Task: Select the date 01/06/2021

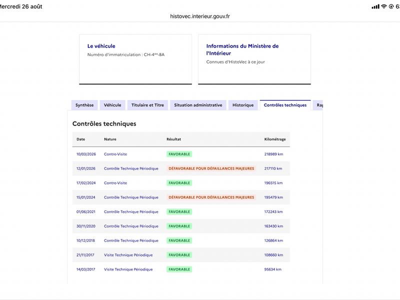Action: click(86, 211)
